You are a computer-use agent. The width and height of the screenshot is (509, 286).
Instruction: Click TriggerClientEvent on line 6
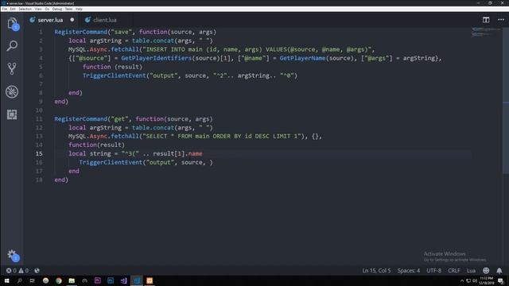115,75
